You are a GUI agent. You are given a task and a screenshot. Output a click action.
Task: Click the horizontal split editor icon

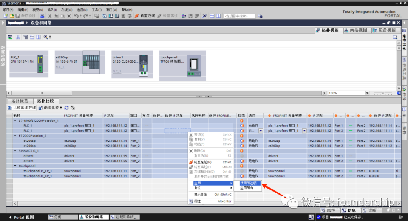point(212,16)
